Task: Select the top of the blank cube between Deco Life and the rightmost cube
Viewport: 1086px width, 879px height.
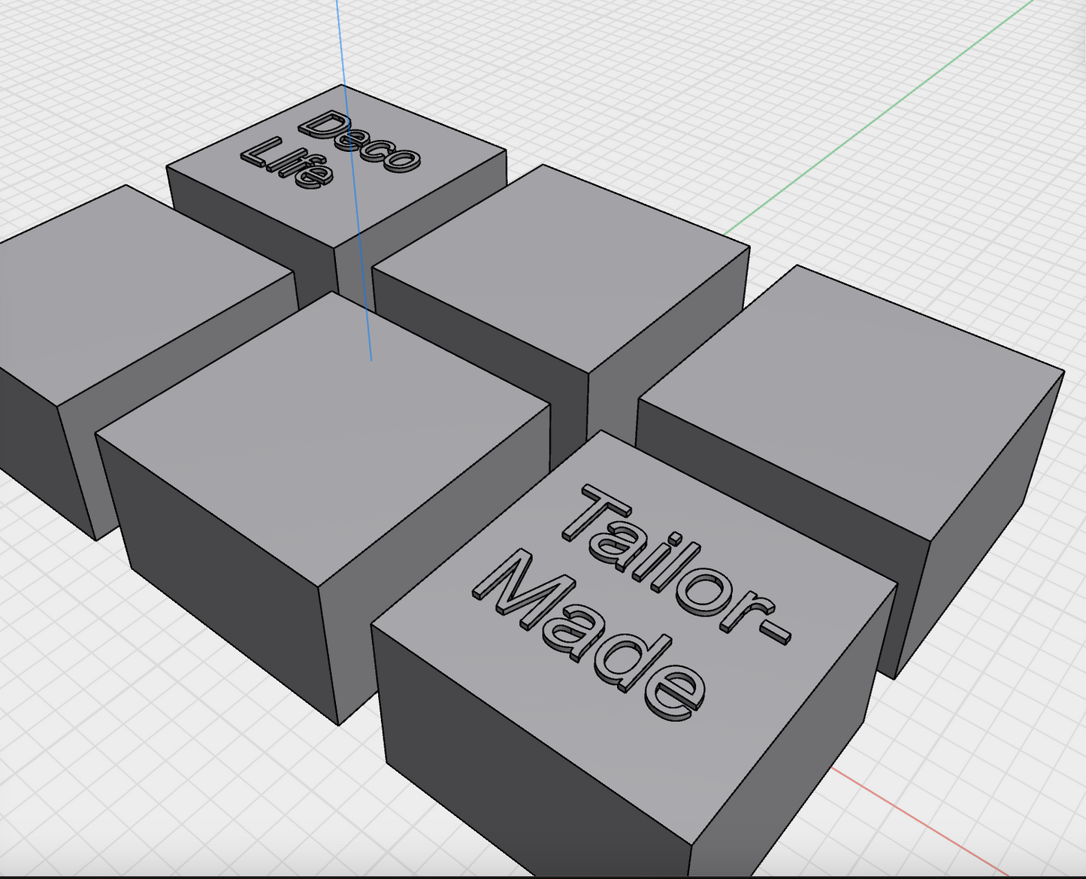Action: point(560,267)
